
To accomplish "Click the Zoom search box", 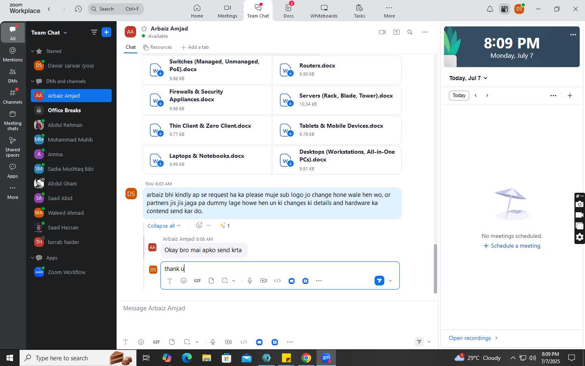I will (x=116, y=9).
